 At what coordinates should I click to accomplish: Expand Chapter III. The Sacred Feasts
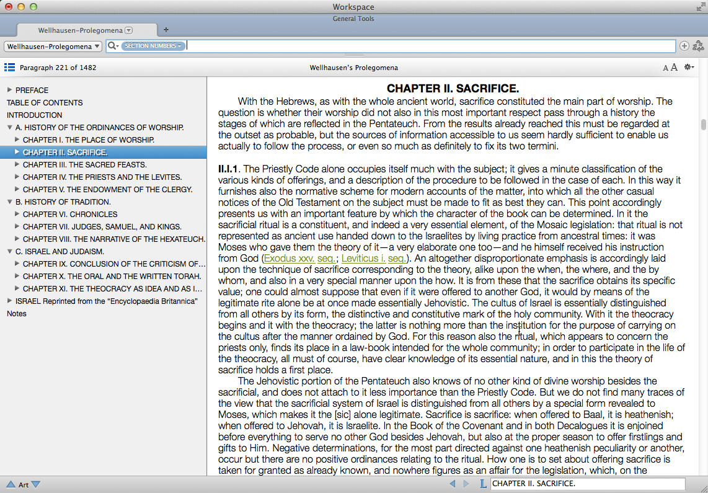click(x=17, y=164)
